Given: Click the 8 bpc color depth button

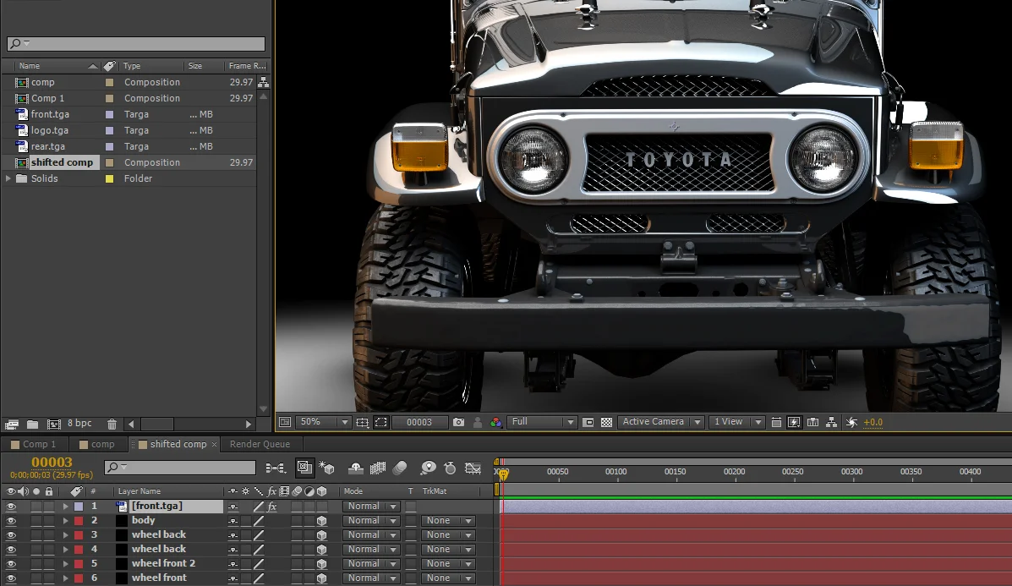Looking at the screenshot, I should [x=79, y=424].
